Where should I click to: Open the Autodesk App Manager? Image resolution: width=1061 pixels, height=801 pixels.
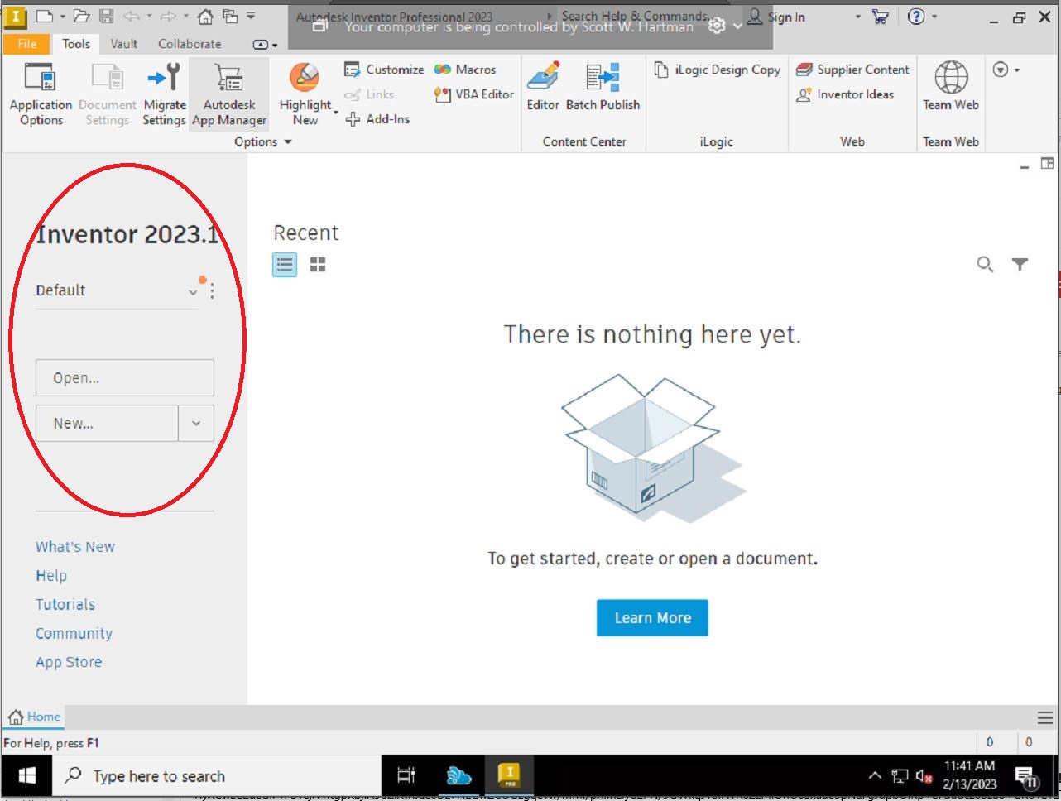[229, 94]
